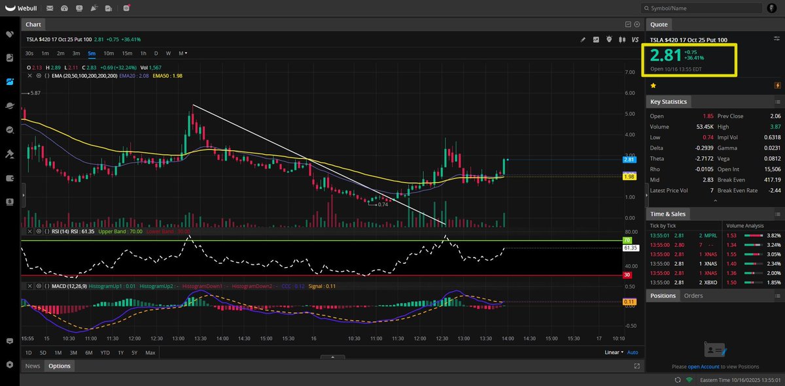Click the lightbulb ideas icon in chart toolbar
785x386 pixels.
(x=608, y=39)
